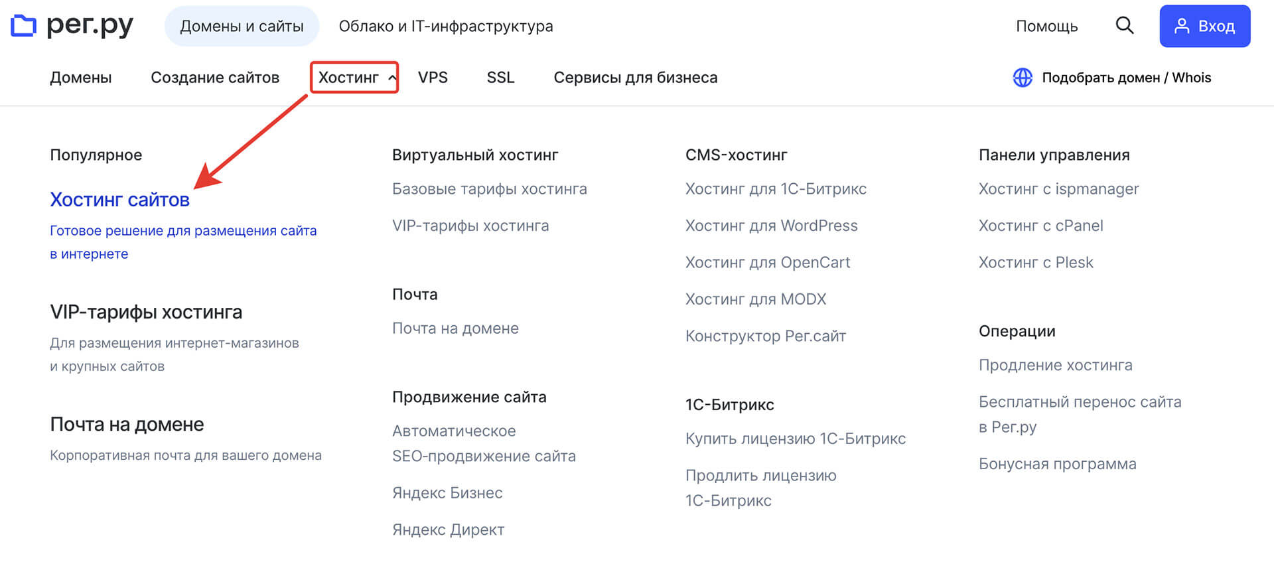The width and height of the screenshot is (1274, 580).
Task: Open the Конструктор Рег.сайт page
Action: pyautogui.click(x=765, y=336)
